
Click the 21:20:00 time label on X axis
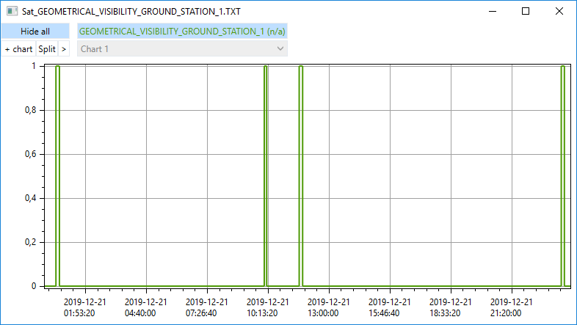pos(511,307)
